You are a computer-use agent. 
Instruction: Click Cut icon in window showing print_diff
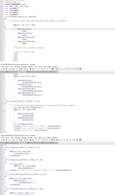tap(17, 69)
